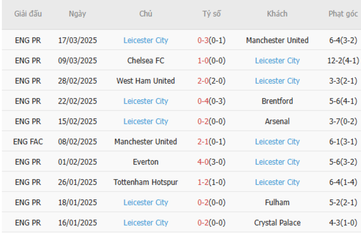Select the ENG FAC league cell
The image size is (361, 240).
point(28,142)
